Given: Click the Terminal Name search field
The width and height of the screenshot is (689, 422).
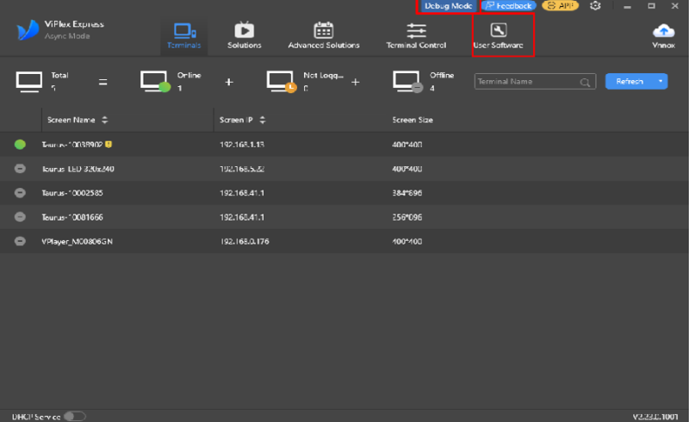Looking at the screenshot, I should pyautogui.click(x=527, y=82).
